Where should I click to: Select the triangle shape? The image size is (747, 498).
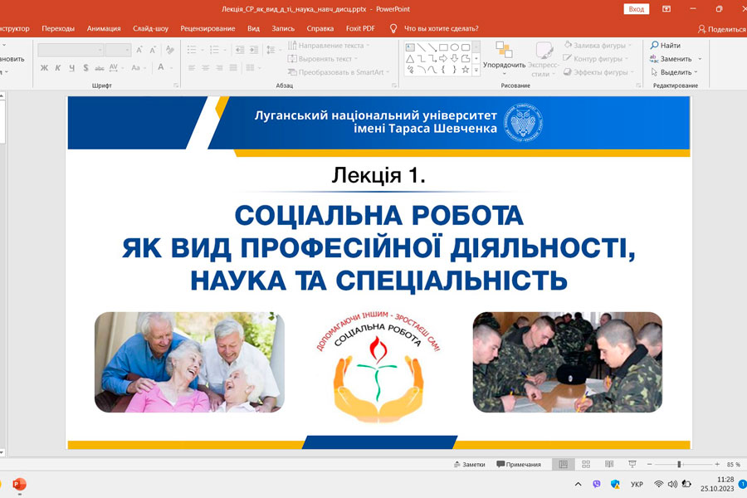410,59
